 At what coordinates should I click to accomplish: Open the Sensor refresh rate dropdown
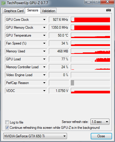click(100, 122)
